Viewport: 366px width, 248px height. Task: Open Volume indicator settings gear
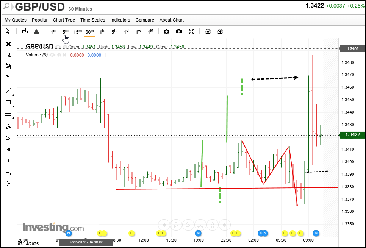coord(59,55)
